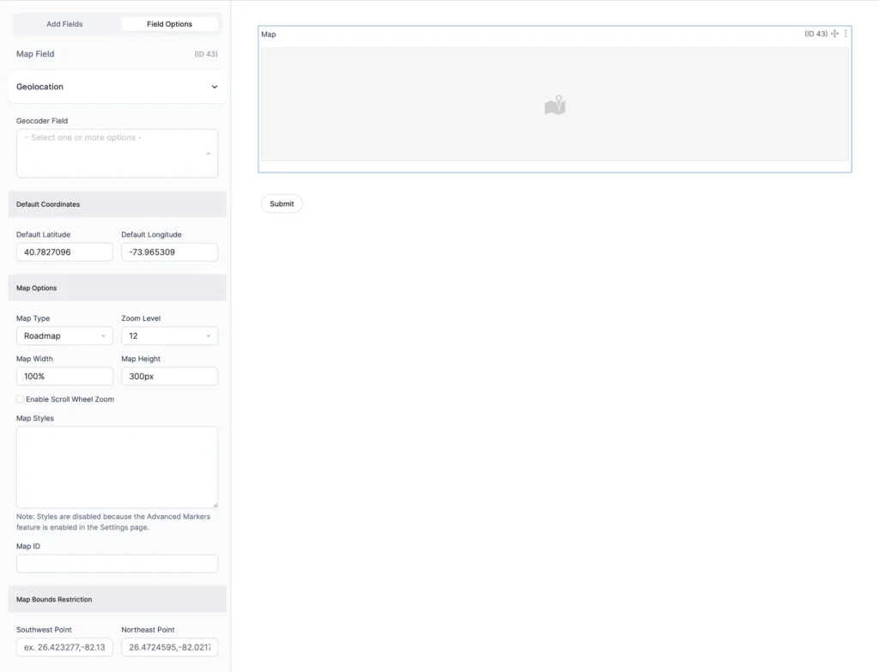The height and width of the screenshot is (672, 879).
Task: Focus the Map Height field
Action: point(169,377)
